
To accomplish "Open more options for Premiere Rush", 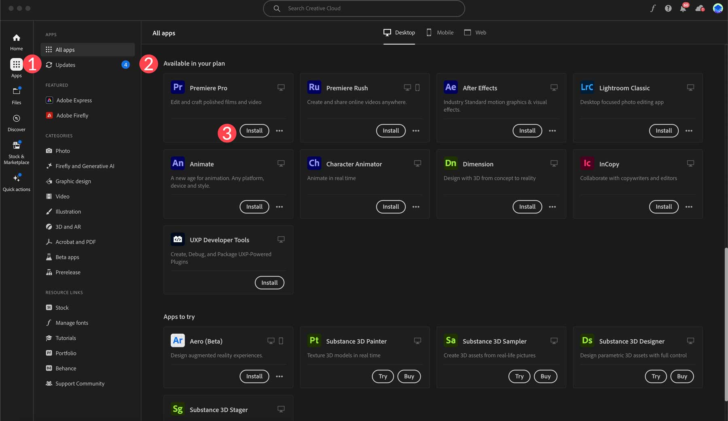I will [416, 131].
